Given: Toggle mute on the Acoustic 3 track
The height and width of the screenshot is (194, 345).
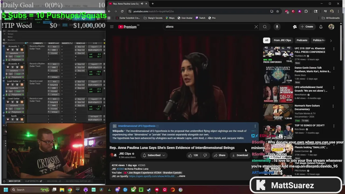Looking at the screenshot, I should click(x=22, y=50).
